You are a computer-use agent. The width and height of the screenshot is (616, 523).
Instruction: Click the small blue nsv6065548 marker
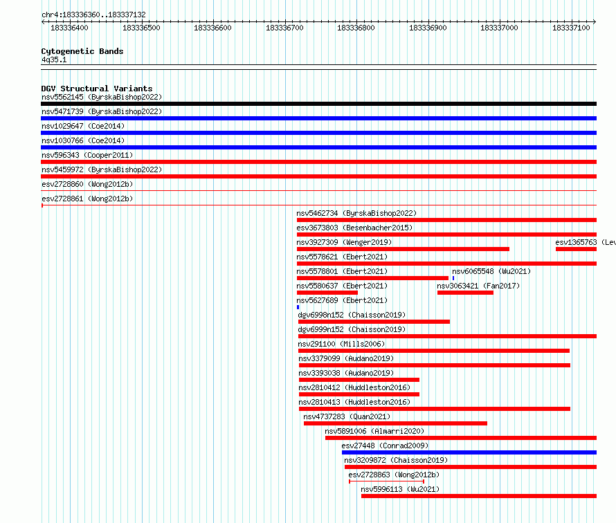click(x=453, y=278)
